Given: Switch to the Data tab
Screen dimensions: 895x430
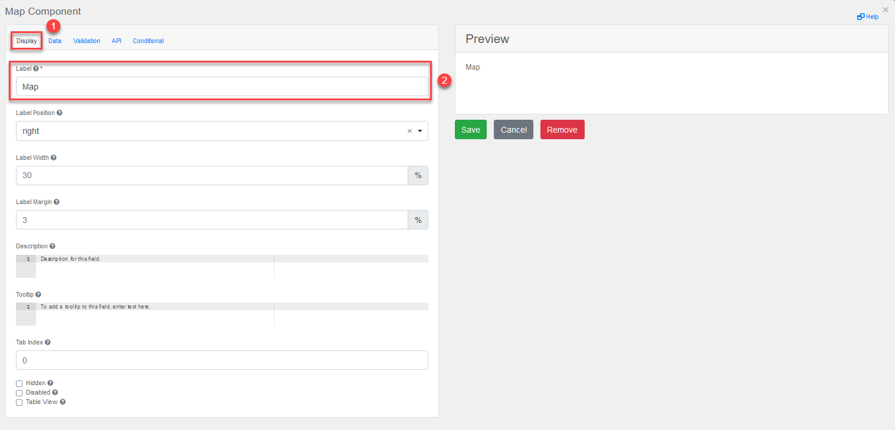Looking at the screenshot, I should tap(55, 41).
